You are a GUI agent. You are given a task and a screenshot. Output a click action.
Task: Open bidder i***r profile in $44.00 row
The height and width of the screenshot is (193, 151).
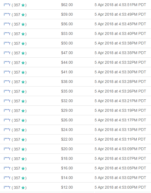pos(7,62)
